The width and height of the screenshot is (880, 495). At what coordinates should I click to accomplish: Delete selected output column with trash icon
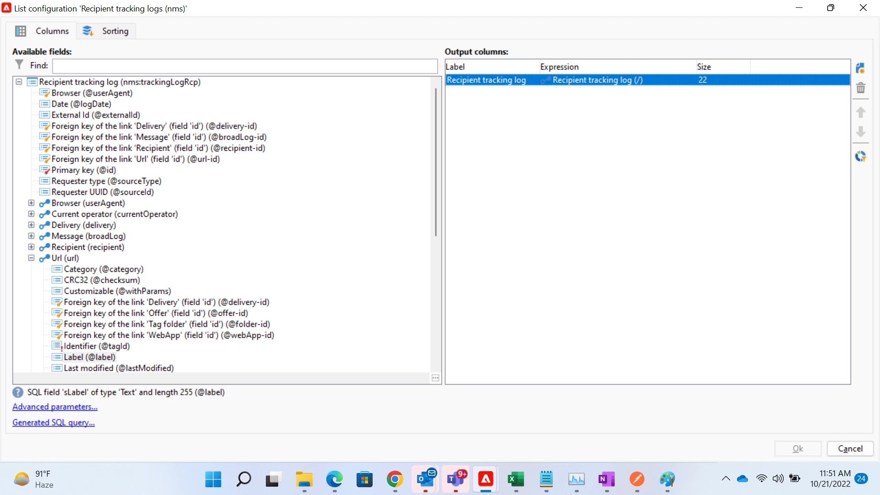[860, 88]
